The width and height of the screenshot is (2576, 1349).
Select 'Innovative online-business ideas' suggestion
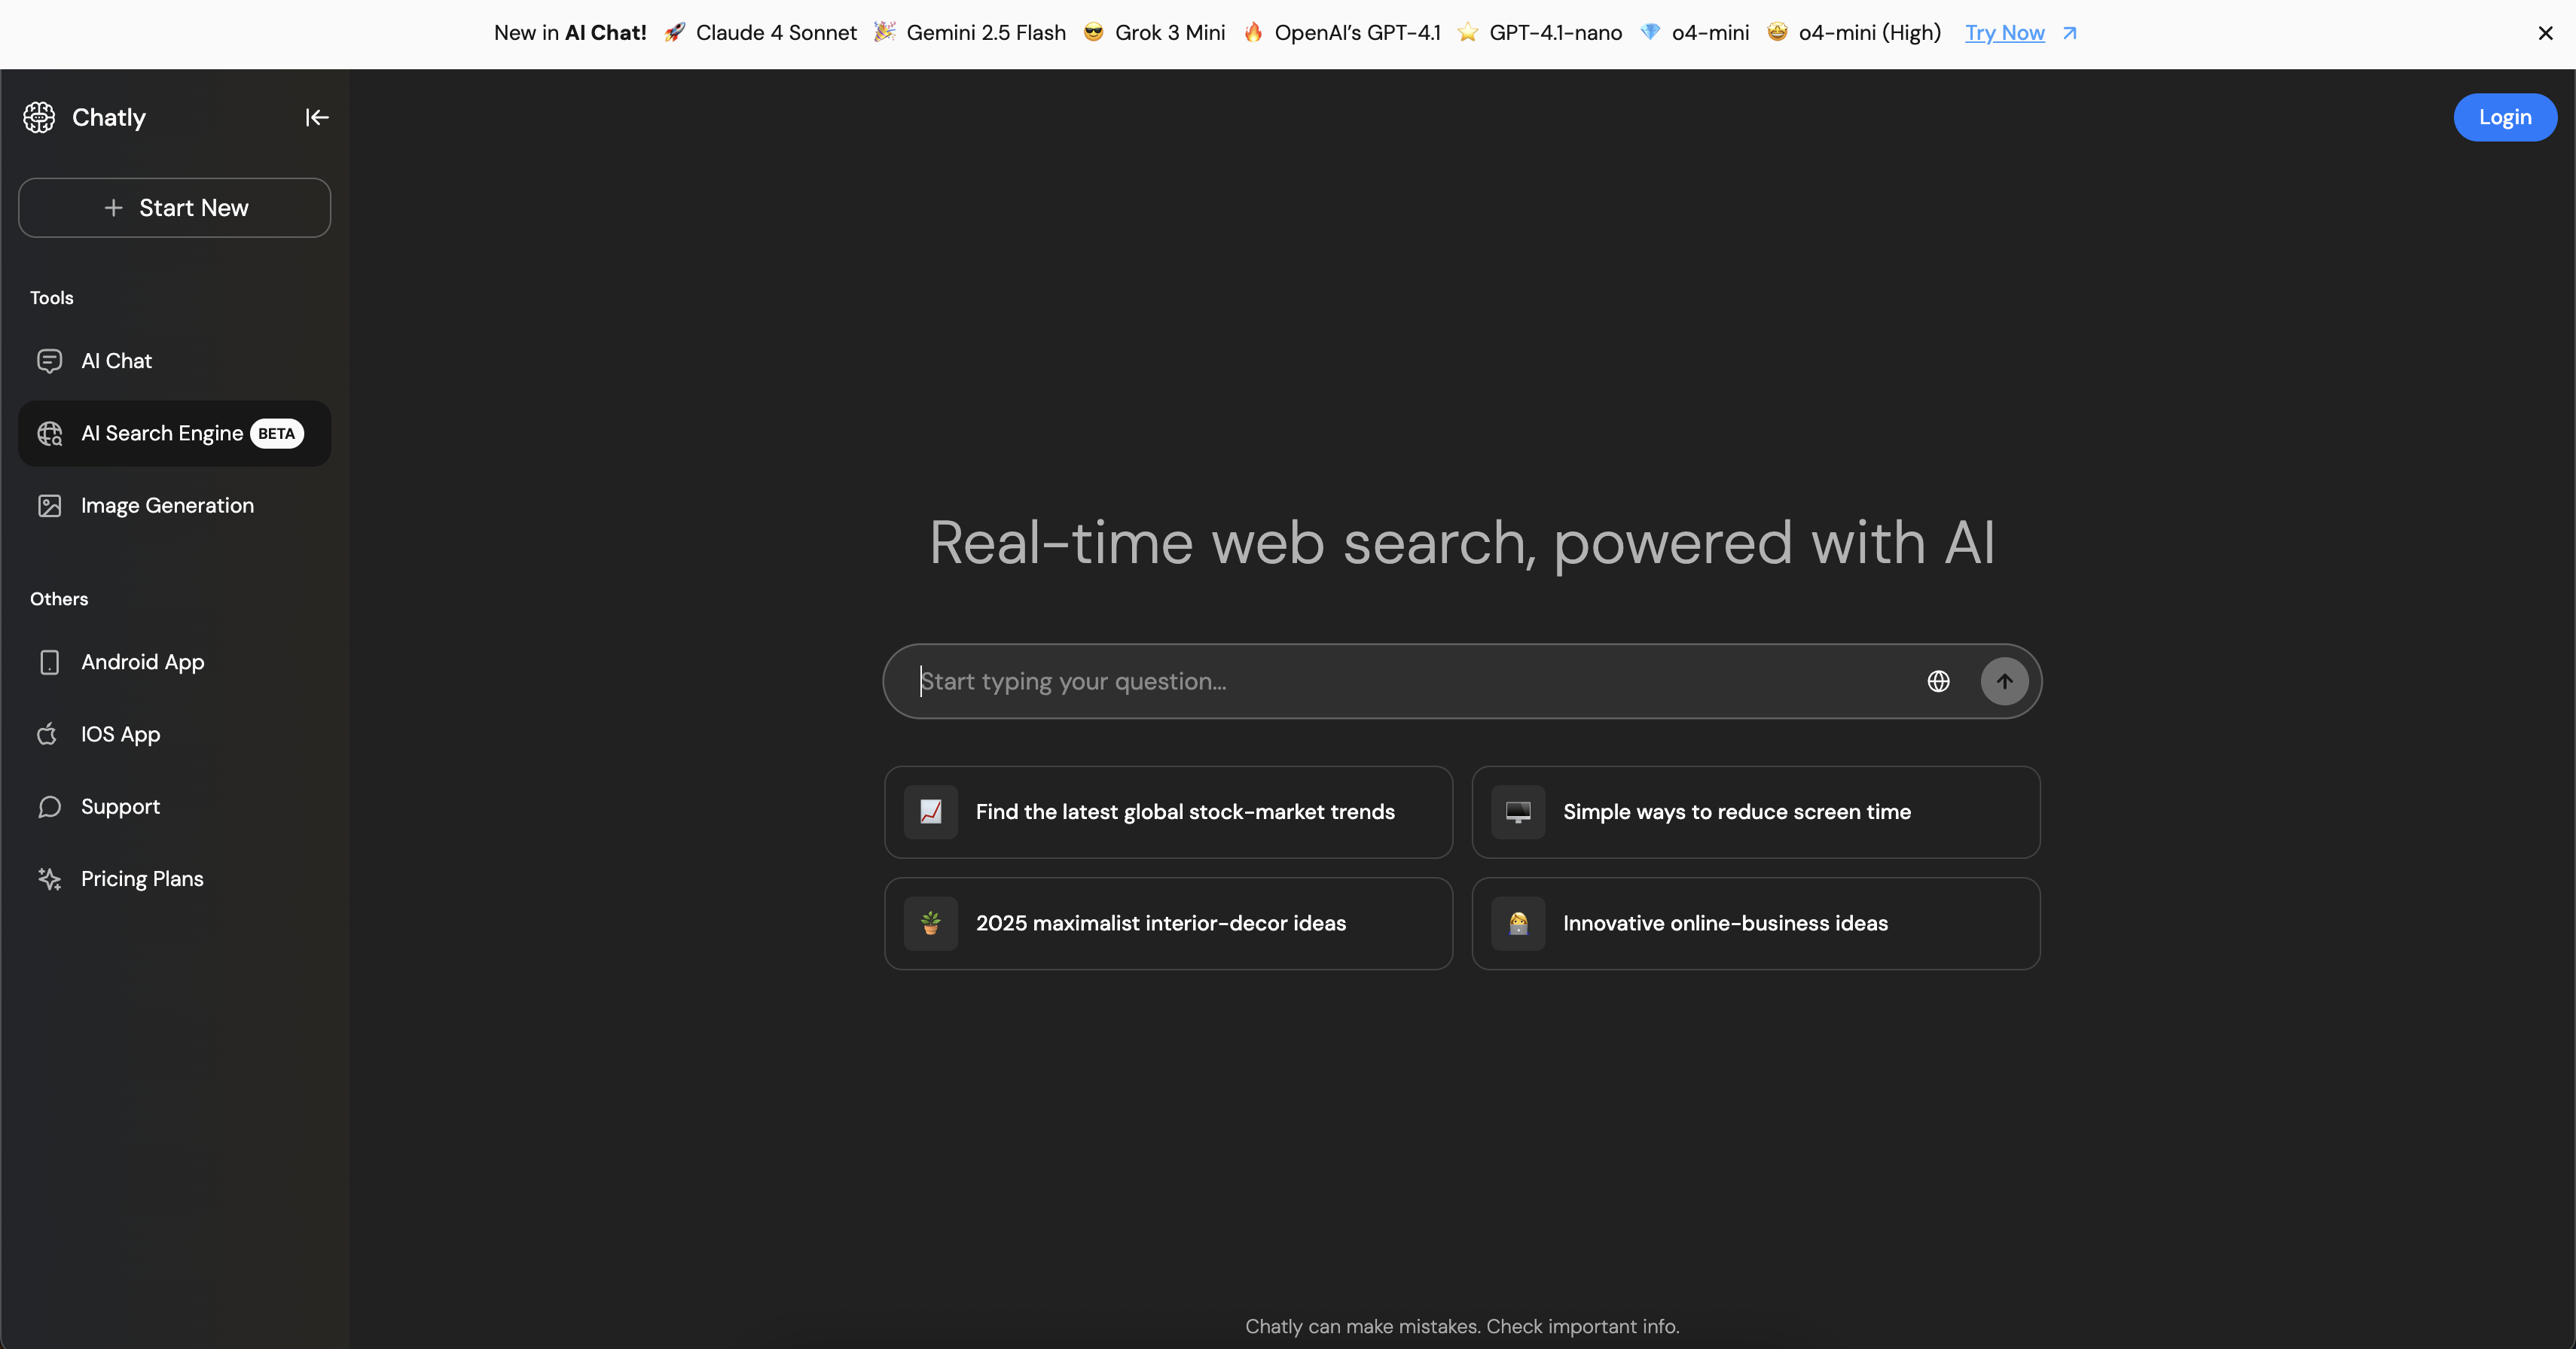[1755, 924]
